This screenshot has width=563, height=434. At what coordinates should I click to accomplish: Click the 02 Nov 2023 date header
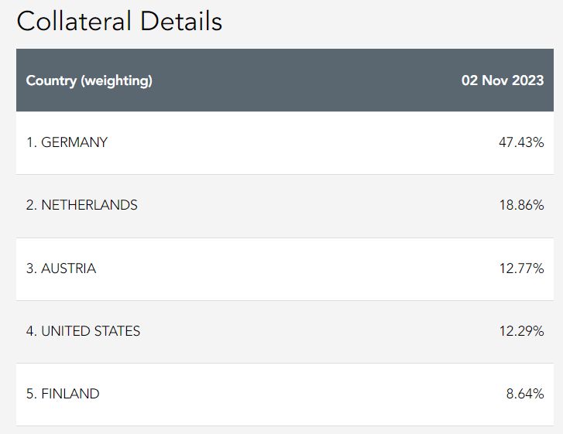tap(503, 80)
